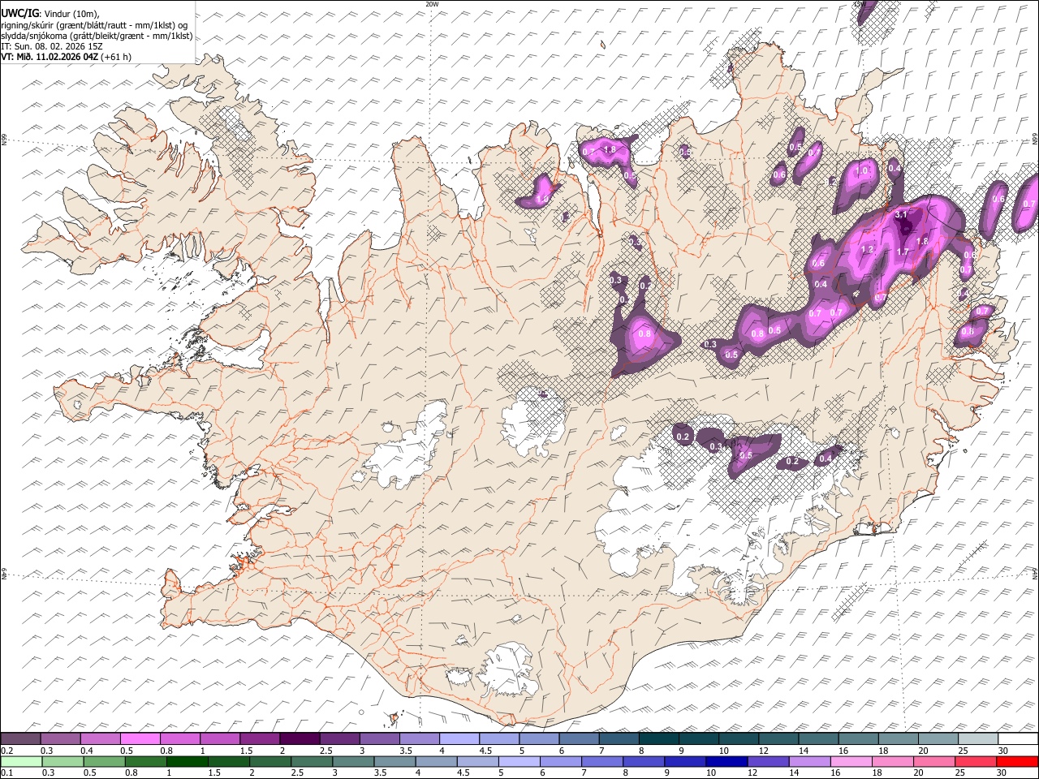
Task: Select the rain legend swatch between 2 and 2.5
Action: (x=271, y=761)
